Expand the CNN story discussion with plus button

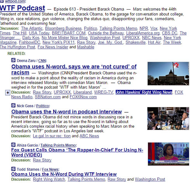tap(8, 93)
